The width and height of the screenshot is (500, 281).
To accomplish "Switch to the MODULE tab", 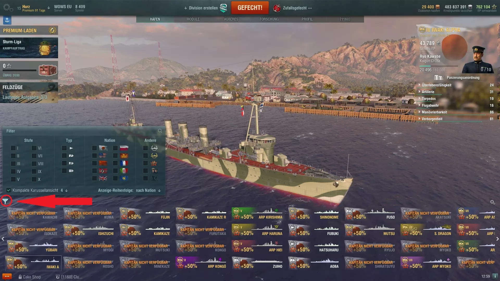I will [193, 19].
